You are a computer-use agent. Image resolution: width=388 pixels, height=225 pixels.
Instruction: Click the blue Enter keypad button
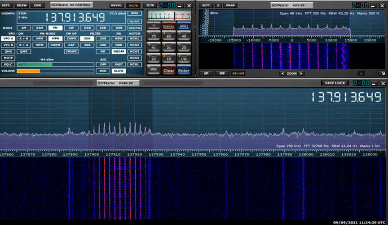point(184,70)
